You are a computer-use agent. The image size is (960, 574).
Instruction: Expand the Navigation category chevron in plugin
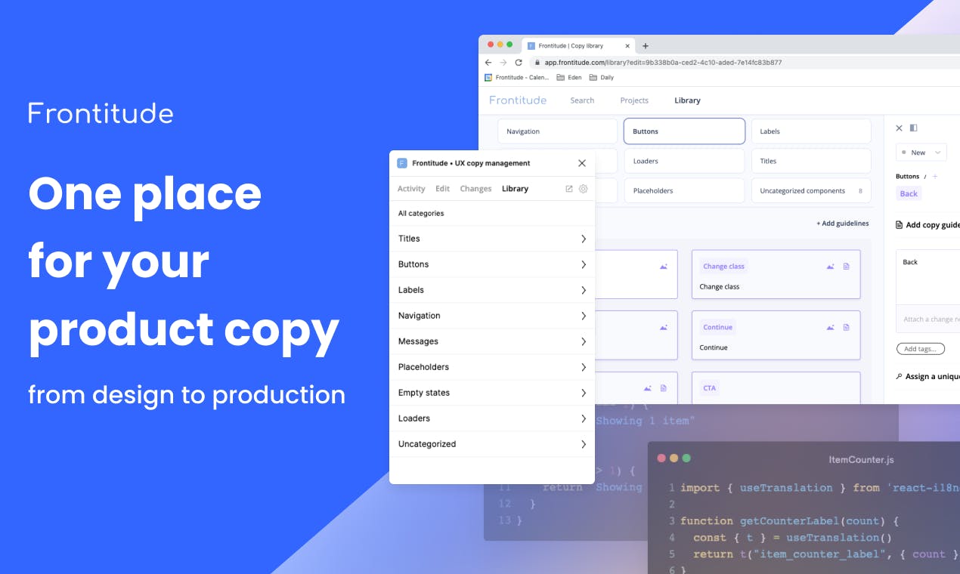coord(584,316)
